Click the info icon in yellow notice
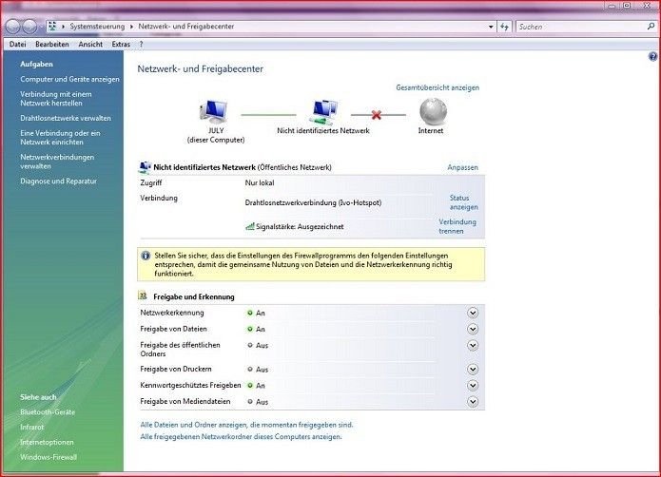 pyautogui.click(x=146, y=256)
